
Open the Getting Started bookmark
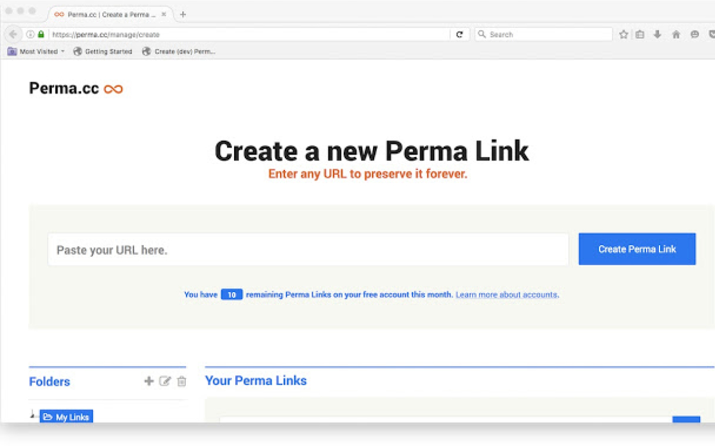[102, 52]
